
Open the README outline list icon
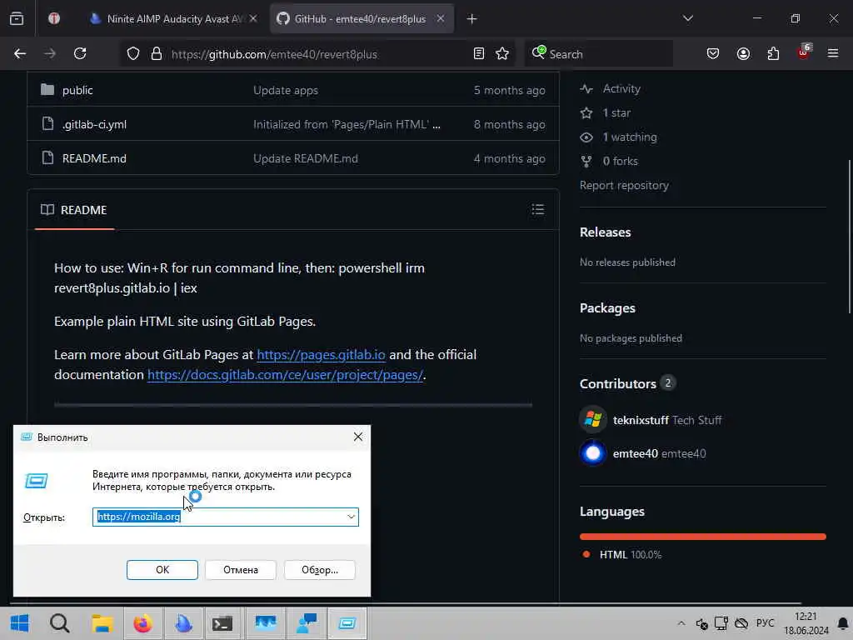537,209
